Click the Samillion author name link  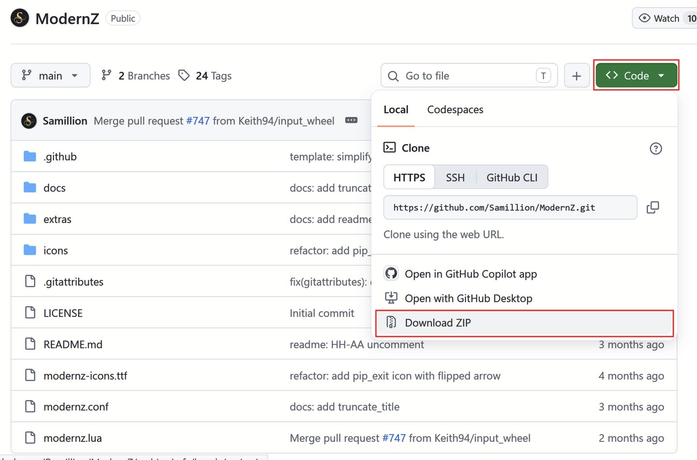pos(65,121)
